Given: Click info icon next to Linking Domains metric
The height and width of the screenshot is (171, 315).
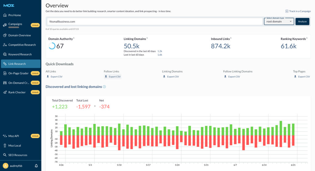Looking at the screenshot, I should (147, 38).
